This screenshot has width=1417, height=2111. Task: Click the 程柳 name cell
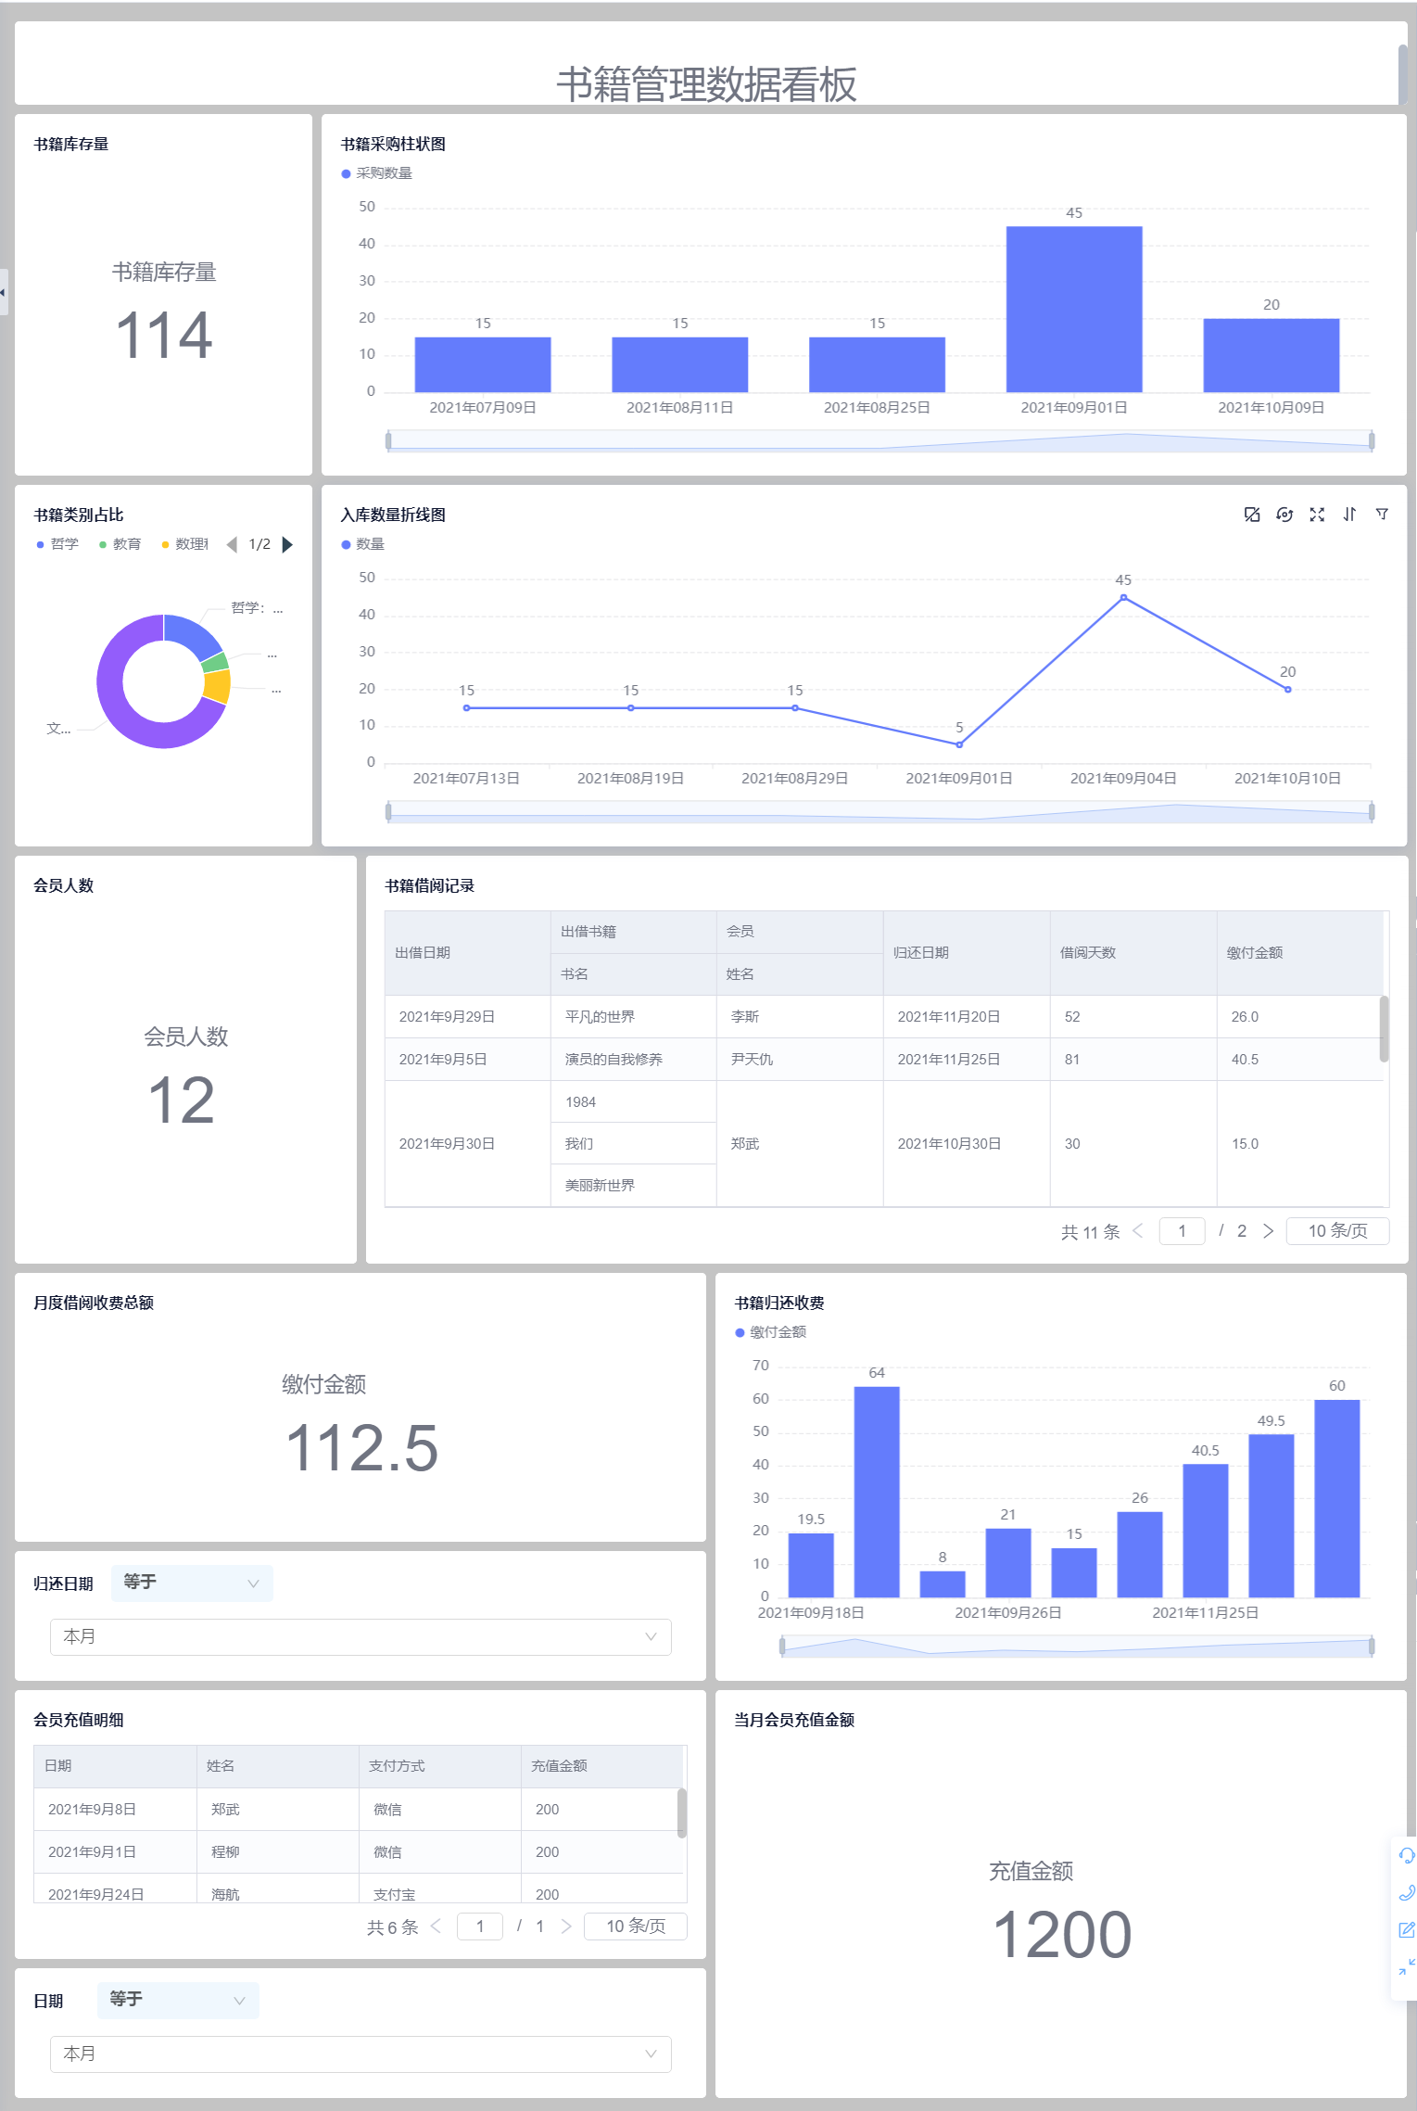[278, 1852]
